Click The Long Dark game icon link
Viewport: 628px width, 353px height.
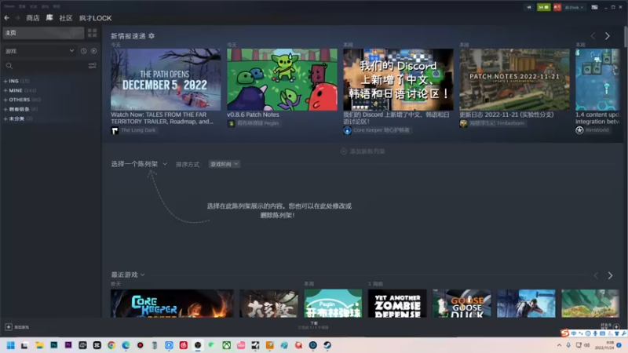[115, 130]
